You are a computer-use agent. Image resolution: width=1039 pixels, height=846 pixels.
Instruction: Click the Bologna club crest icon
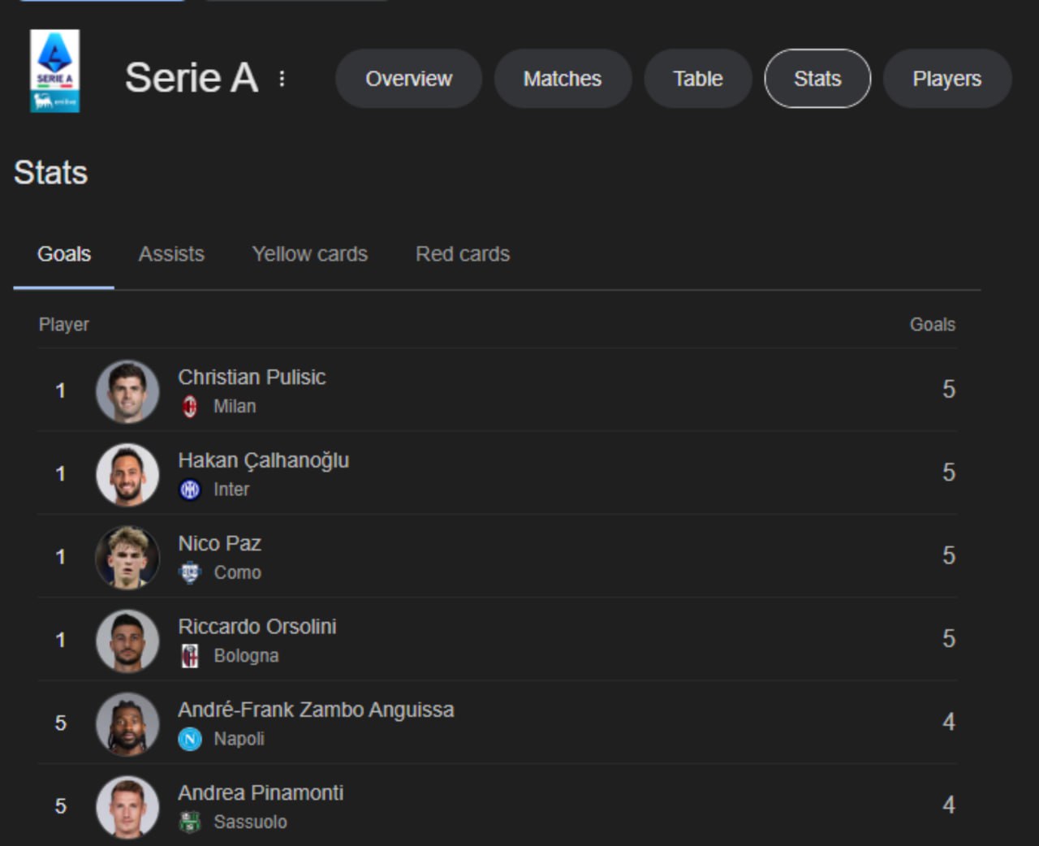(190, 656)
